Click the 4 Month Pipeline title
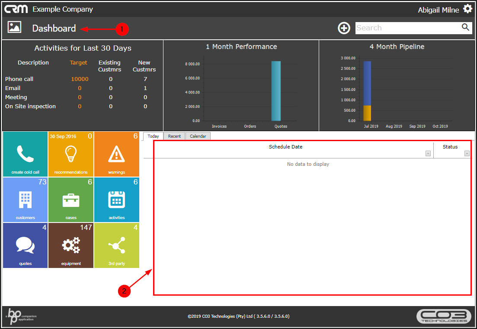Image resolution: width=477 pixels, height=329 pixels. [397, 47]
